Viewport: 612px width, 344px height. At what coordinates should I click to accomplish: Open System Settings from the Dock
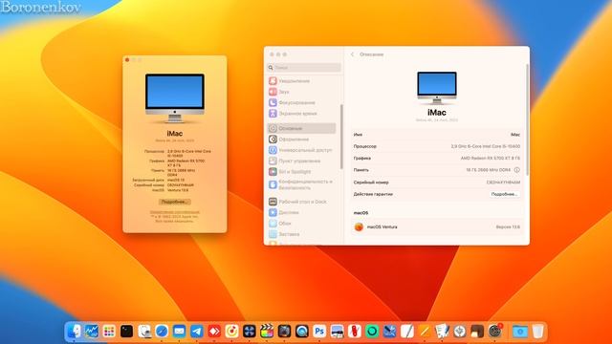(x=495, y=332)
